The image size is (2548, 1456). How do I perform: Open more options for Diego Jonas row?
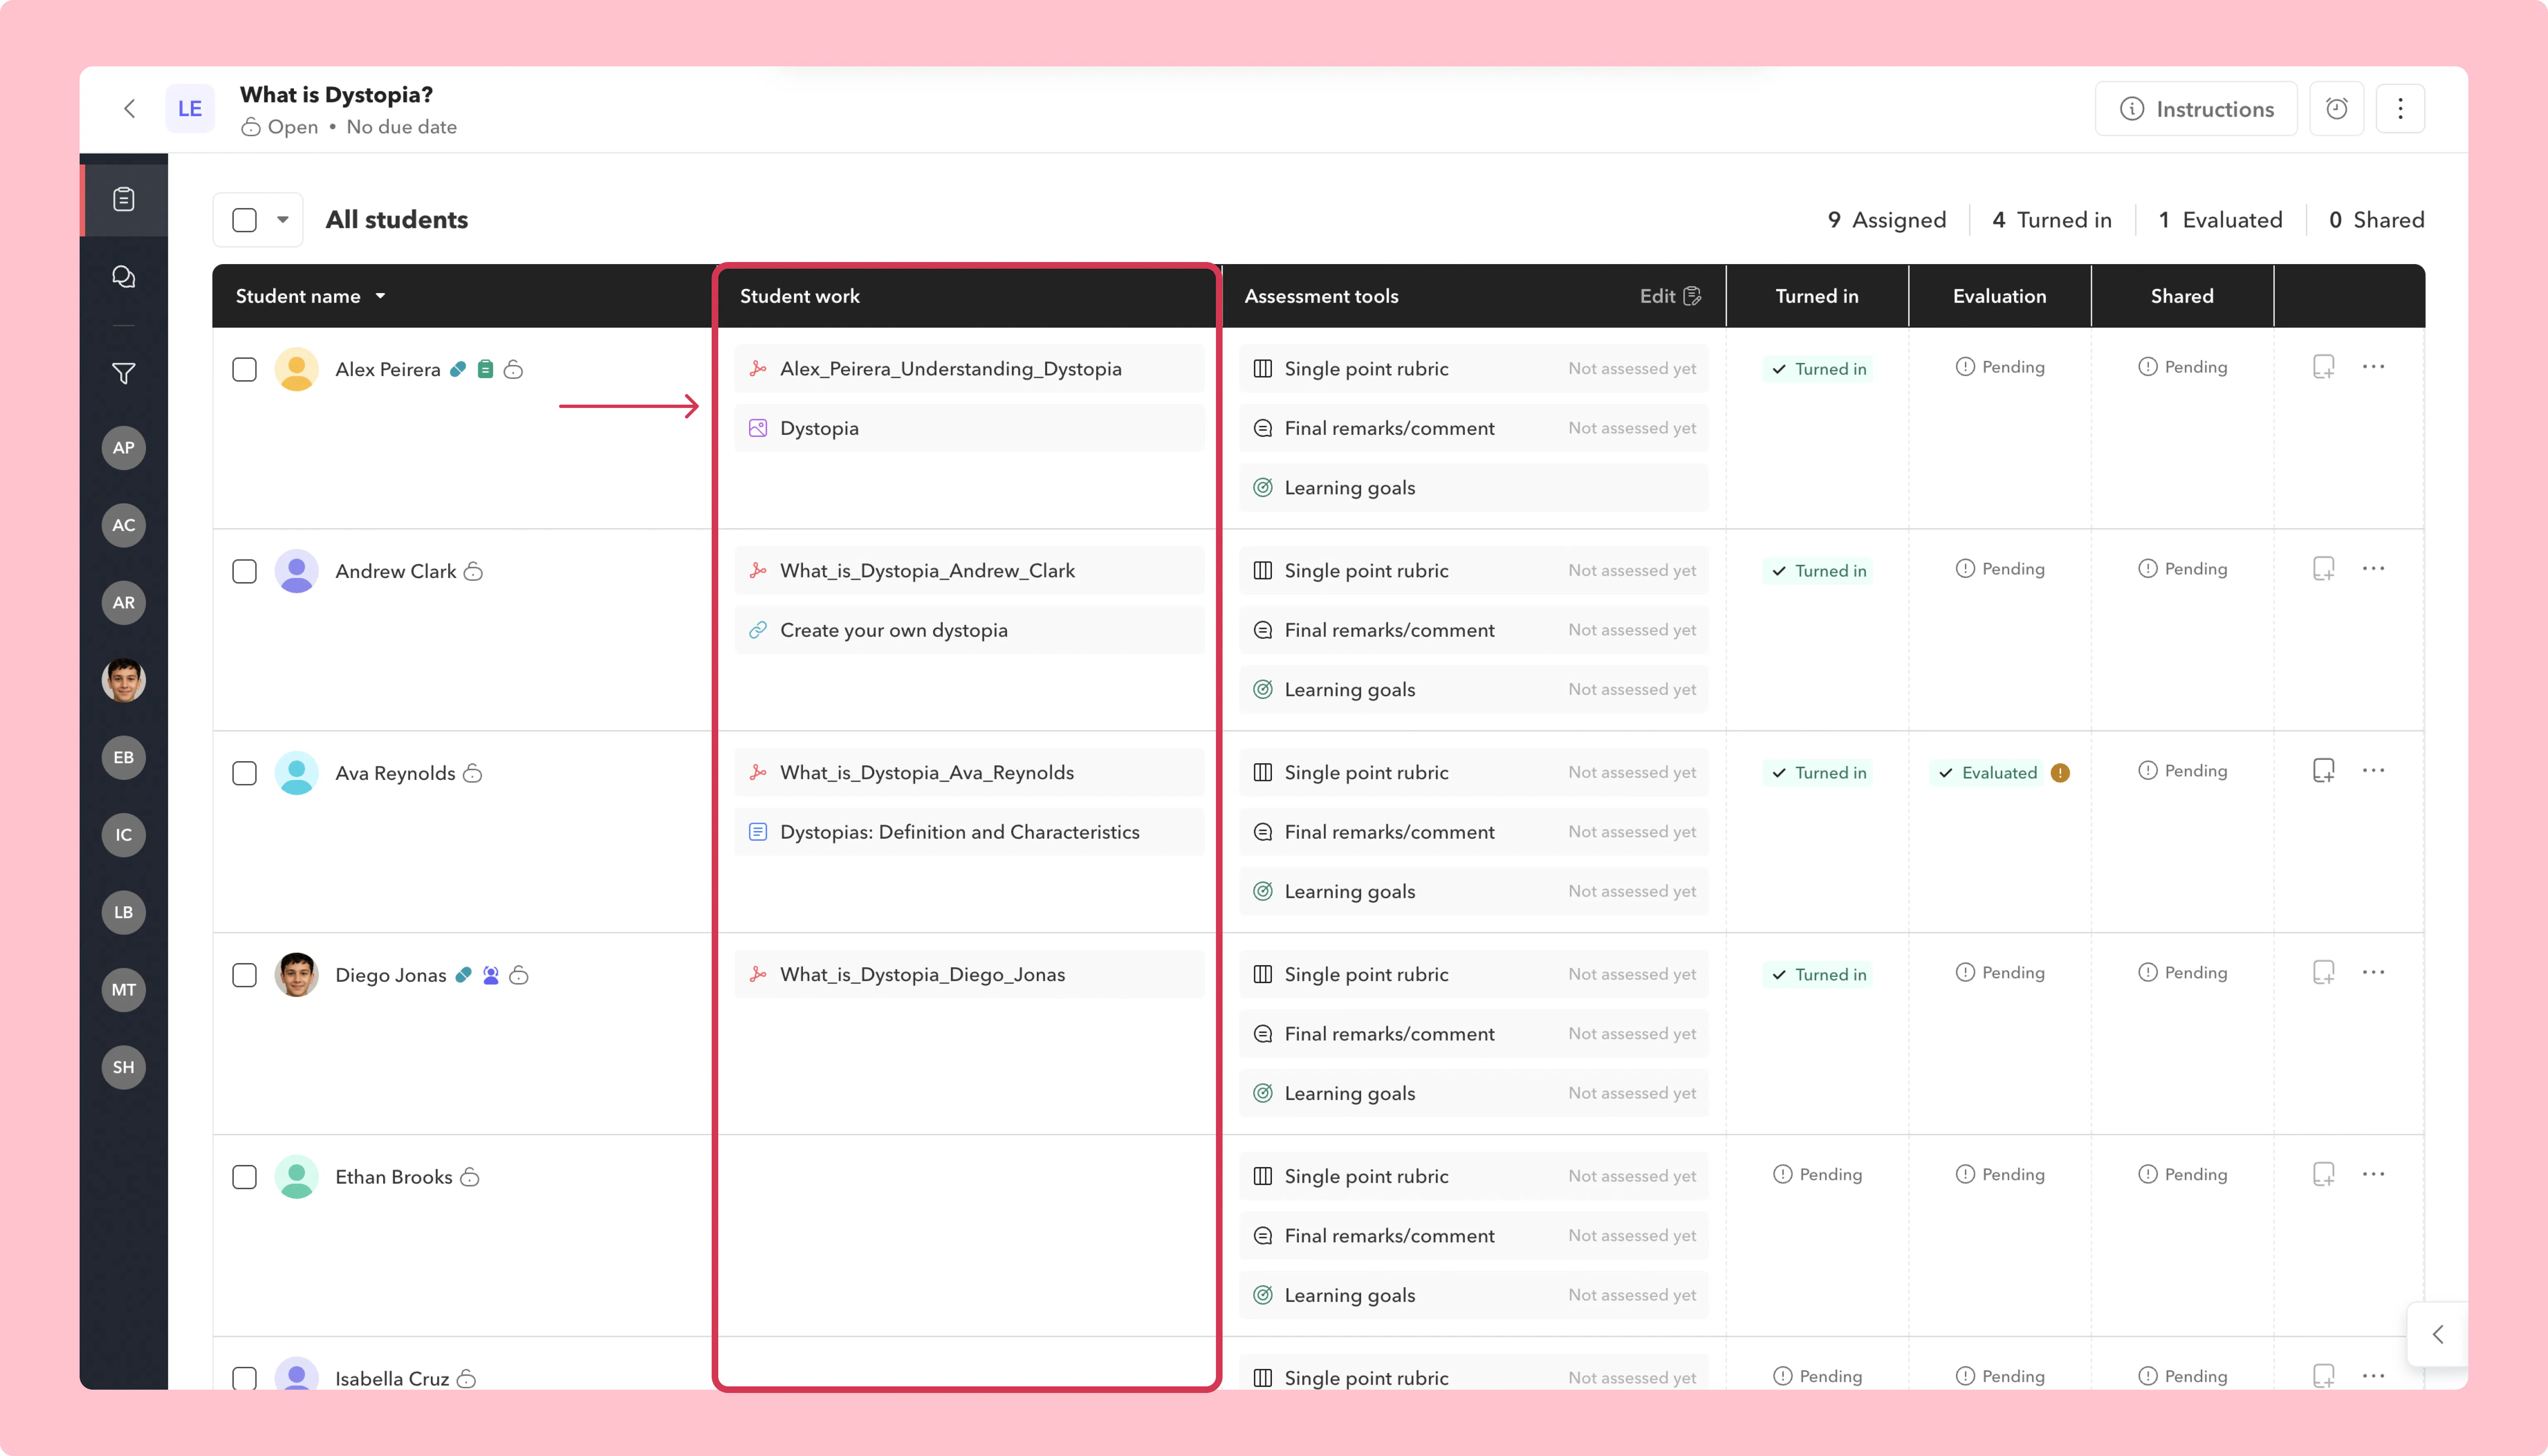[2373, 973]
